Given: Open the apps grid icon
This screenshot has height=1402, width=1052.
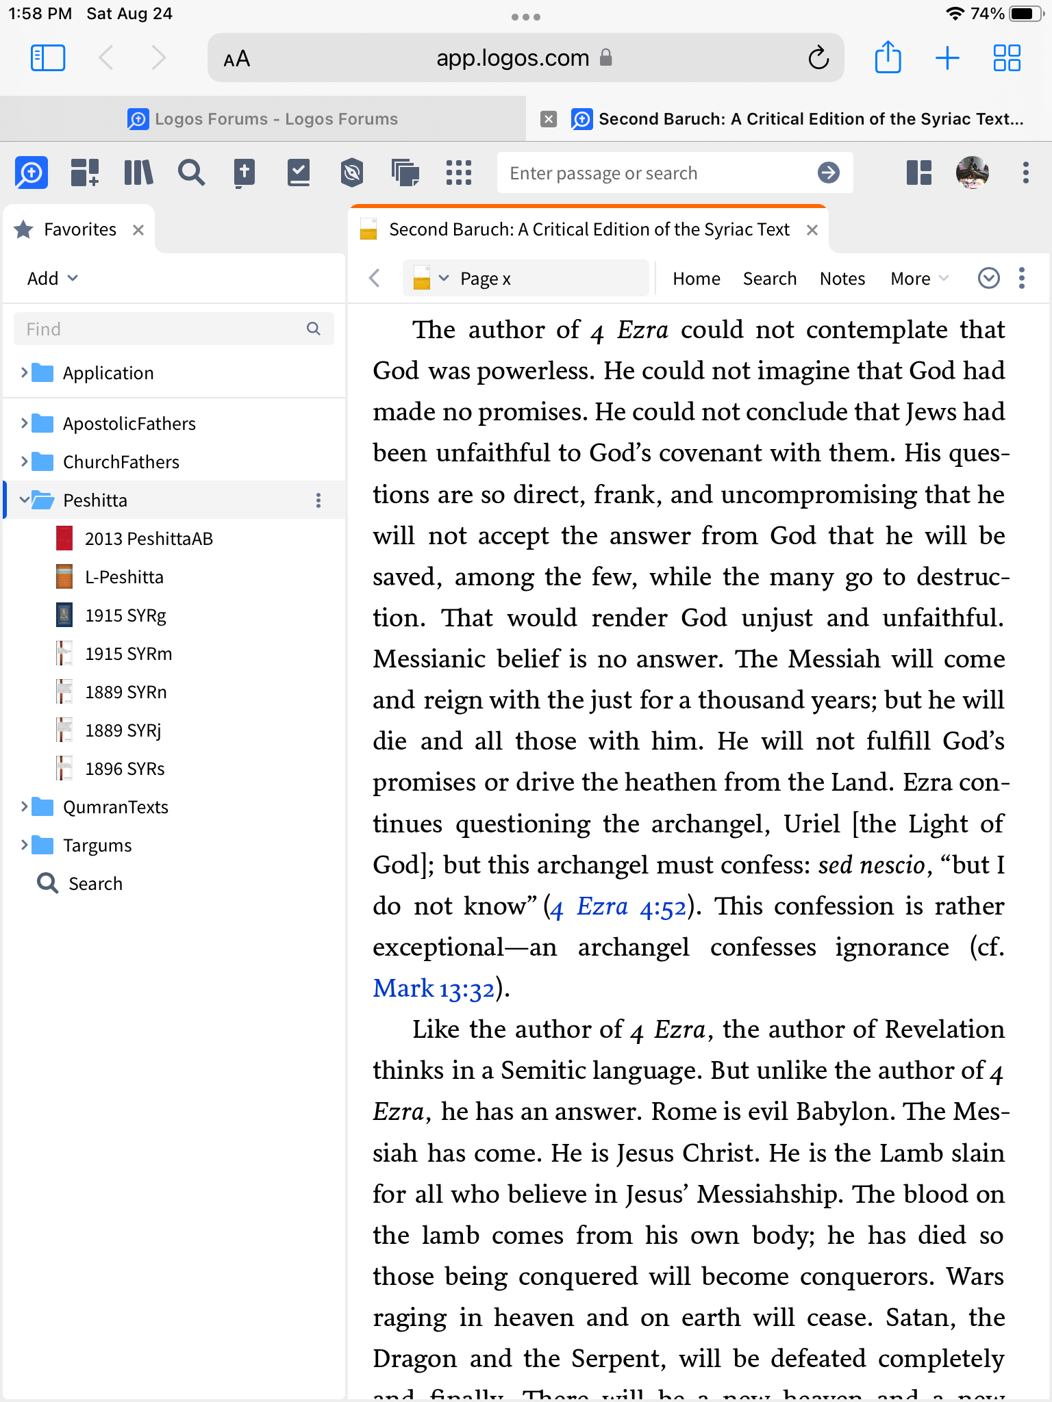Looking at the screenshot, I should point(459,173).
